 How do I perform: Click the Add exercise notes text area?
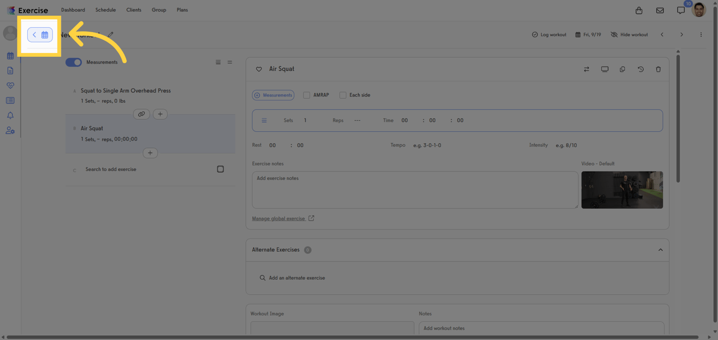[415, 190]
